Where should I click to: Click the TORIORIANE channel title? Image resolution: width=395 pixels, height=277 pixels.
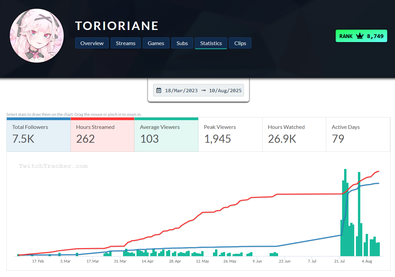point(117,26)
